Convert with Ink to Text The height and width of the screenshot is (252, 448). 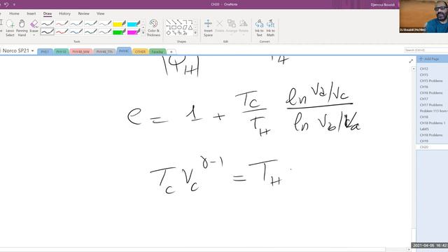[x=259, y=28]
